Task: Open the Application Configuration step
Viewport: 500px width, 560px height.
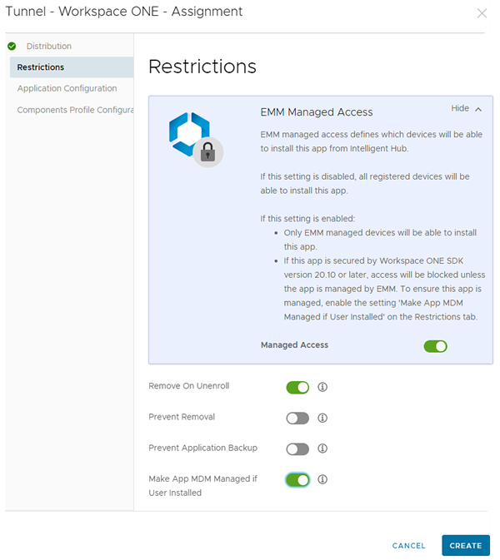Action: [67, 88]
